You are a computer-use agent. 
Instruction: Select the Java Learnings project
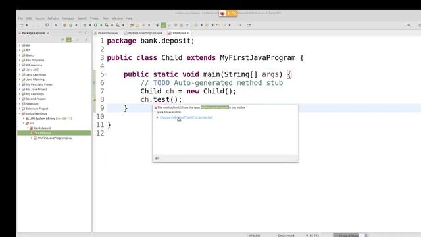coord(36,74)
